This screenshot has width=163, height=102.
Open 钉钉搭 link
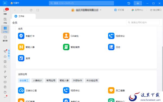[x=119, y=10]
